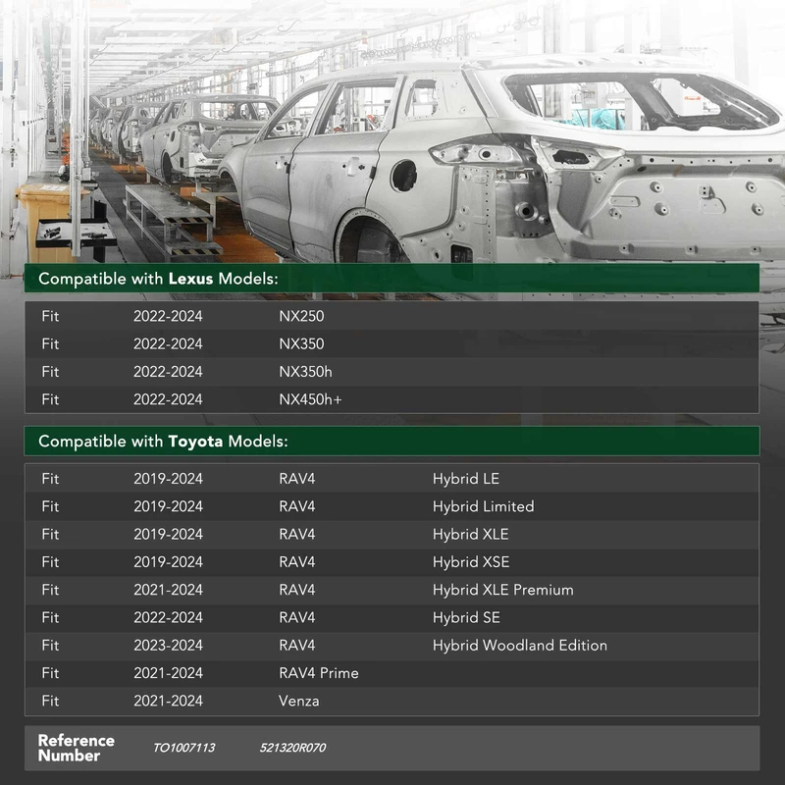
Task: Click the 'Hybrid XLE Premium' trim text
Action: (502, 591)
